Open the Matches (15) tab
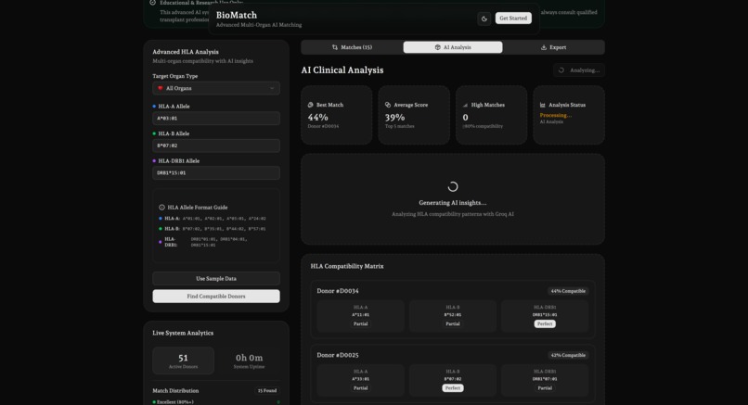This screenshot has width=748, height=405. tap(352, 47)
